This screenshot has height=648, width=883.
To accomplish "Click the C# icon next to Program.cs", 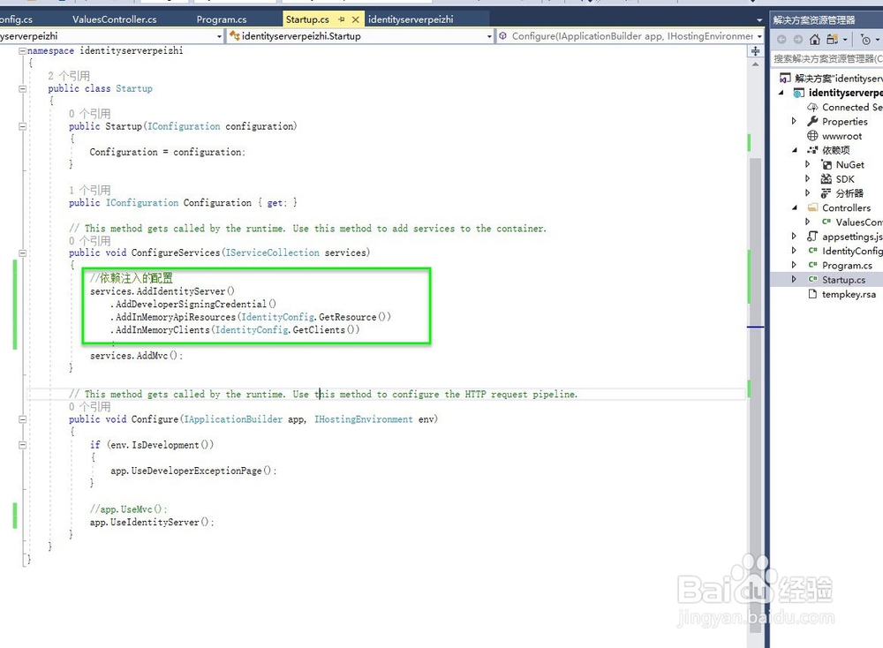I will [x=811, y=266].
